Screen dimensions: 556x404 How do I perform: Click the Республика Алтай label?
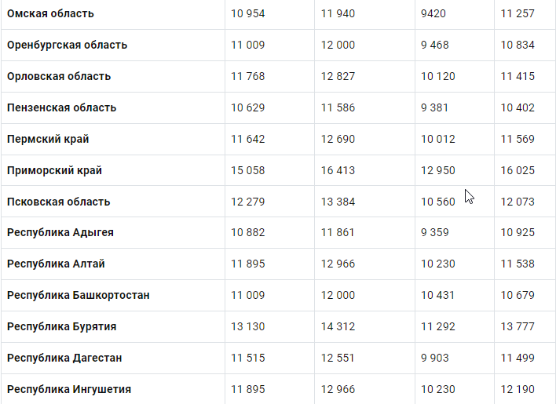tap(56, 264)
